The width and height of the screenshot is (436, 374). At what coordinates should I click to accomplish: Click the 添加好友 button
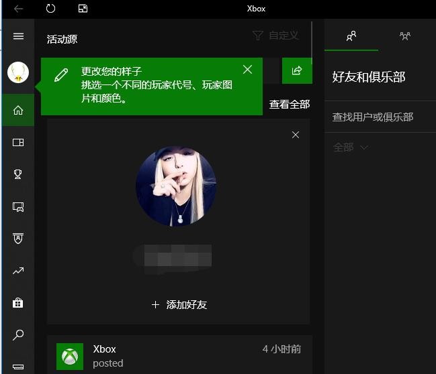pyautogui.click(x=179, y=304)
